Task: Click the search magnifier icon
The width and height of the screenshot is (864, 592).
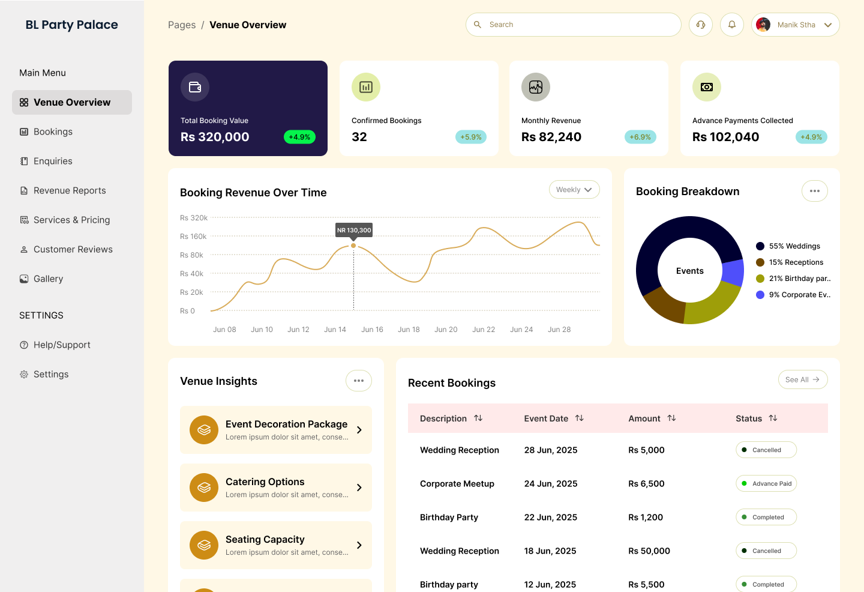Action: 477,24
